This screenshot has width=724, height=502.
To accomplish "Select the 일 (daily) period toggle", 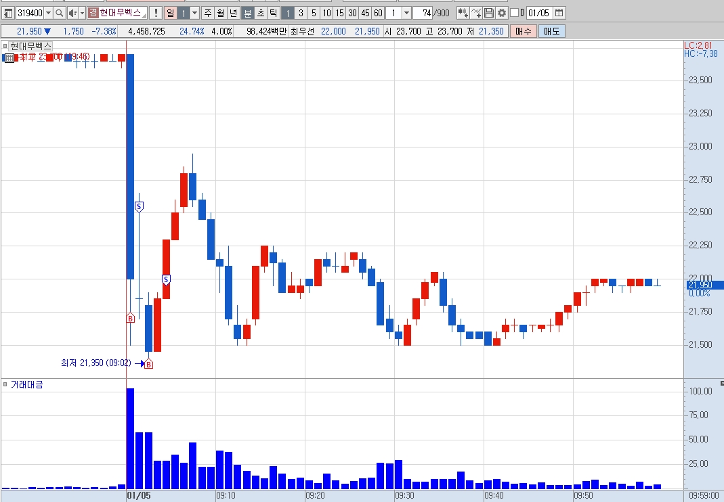I will [171, 13].
